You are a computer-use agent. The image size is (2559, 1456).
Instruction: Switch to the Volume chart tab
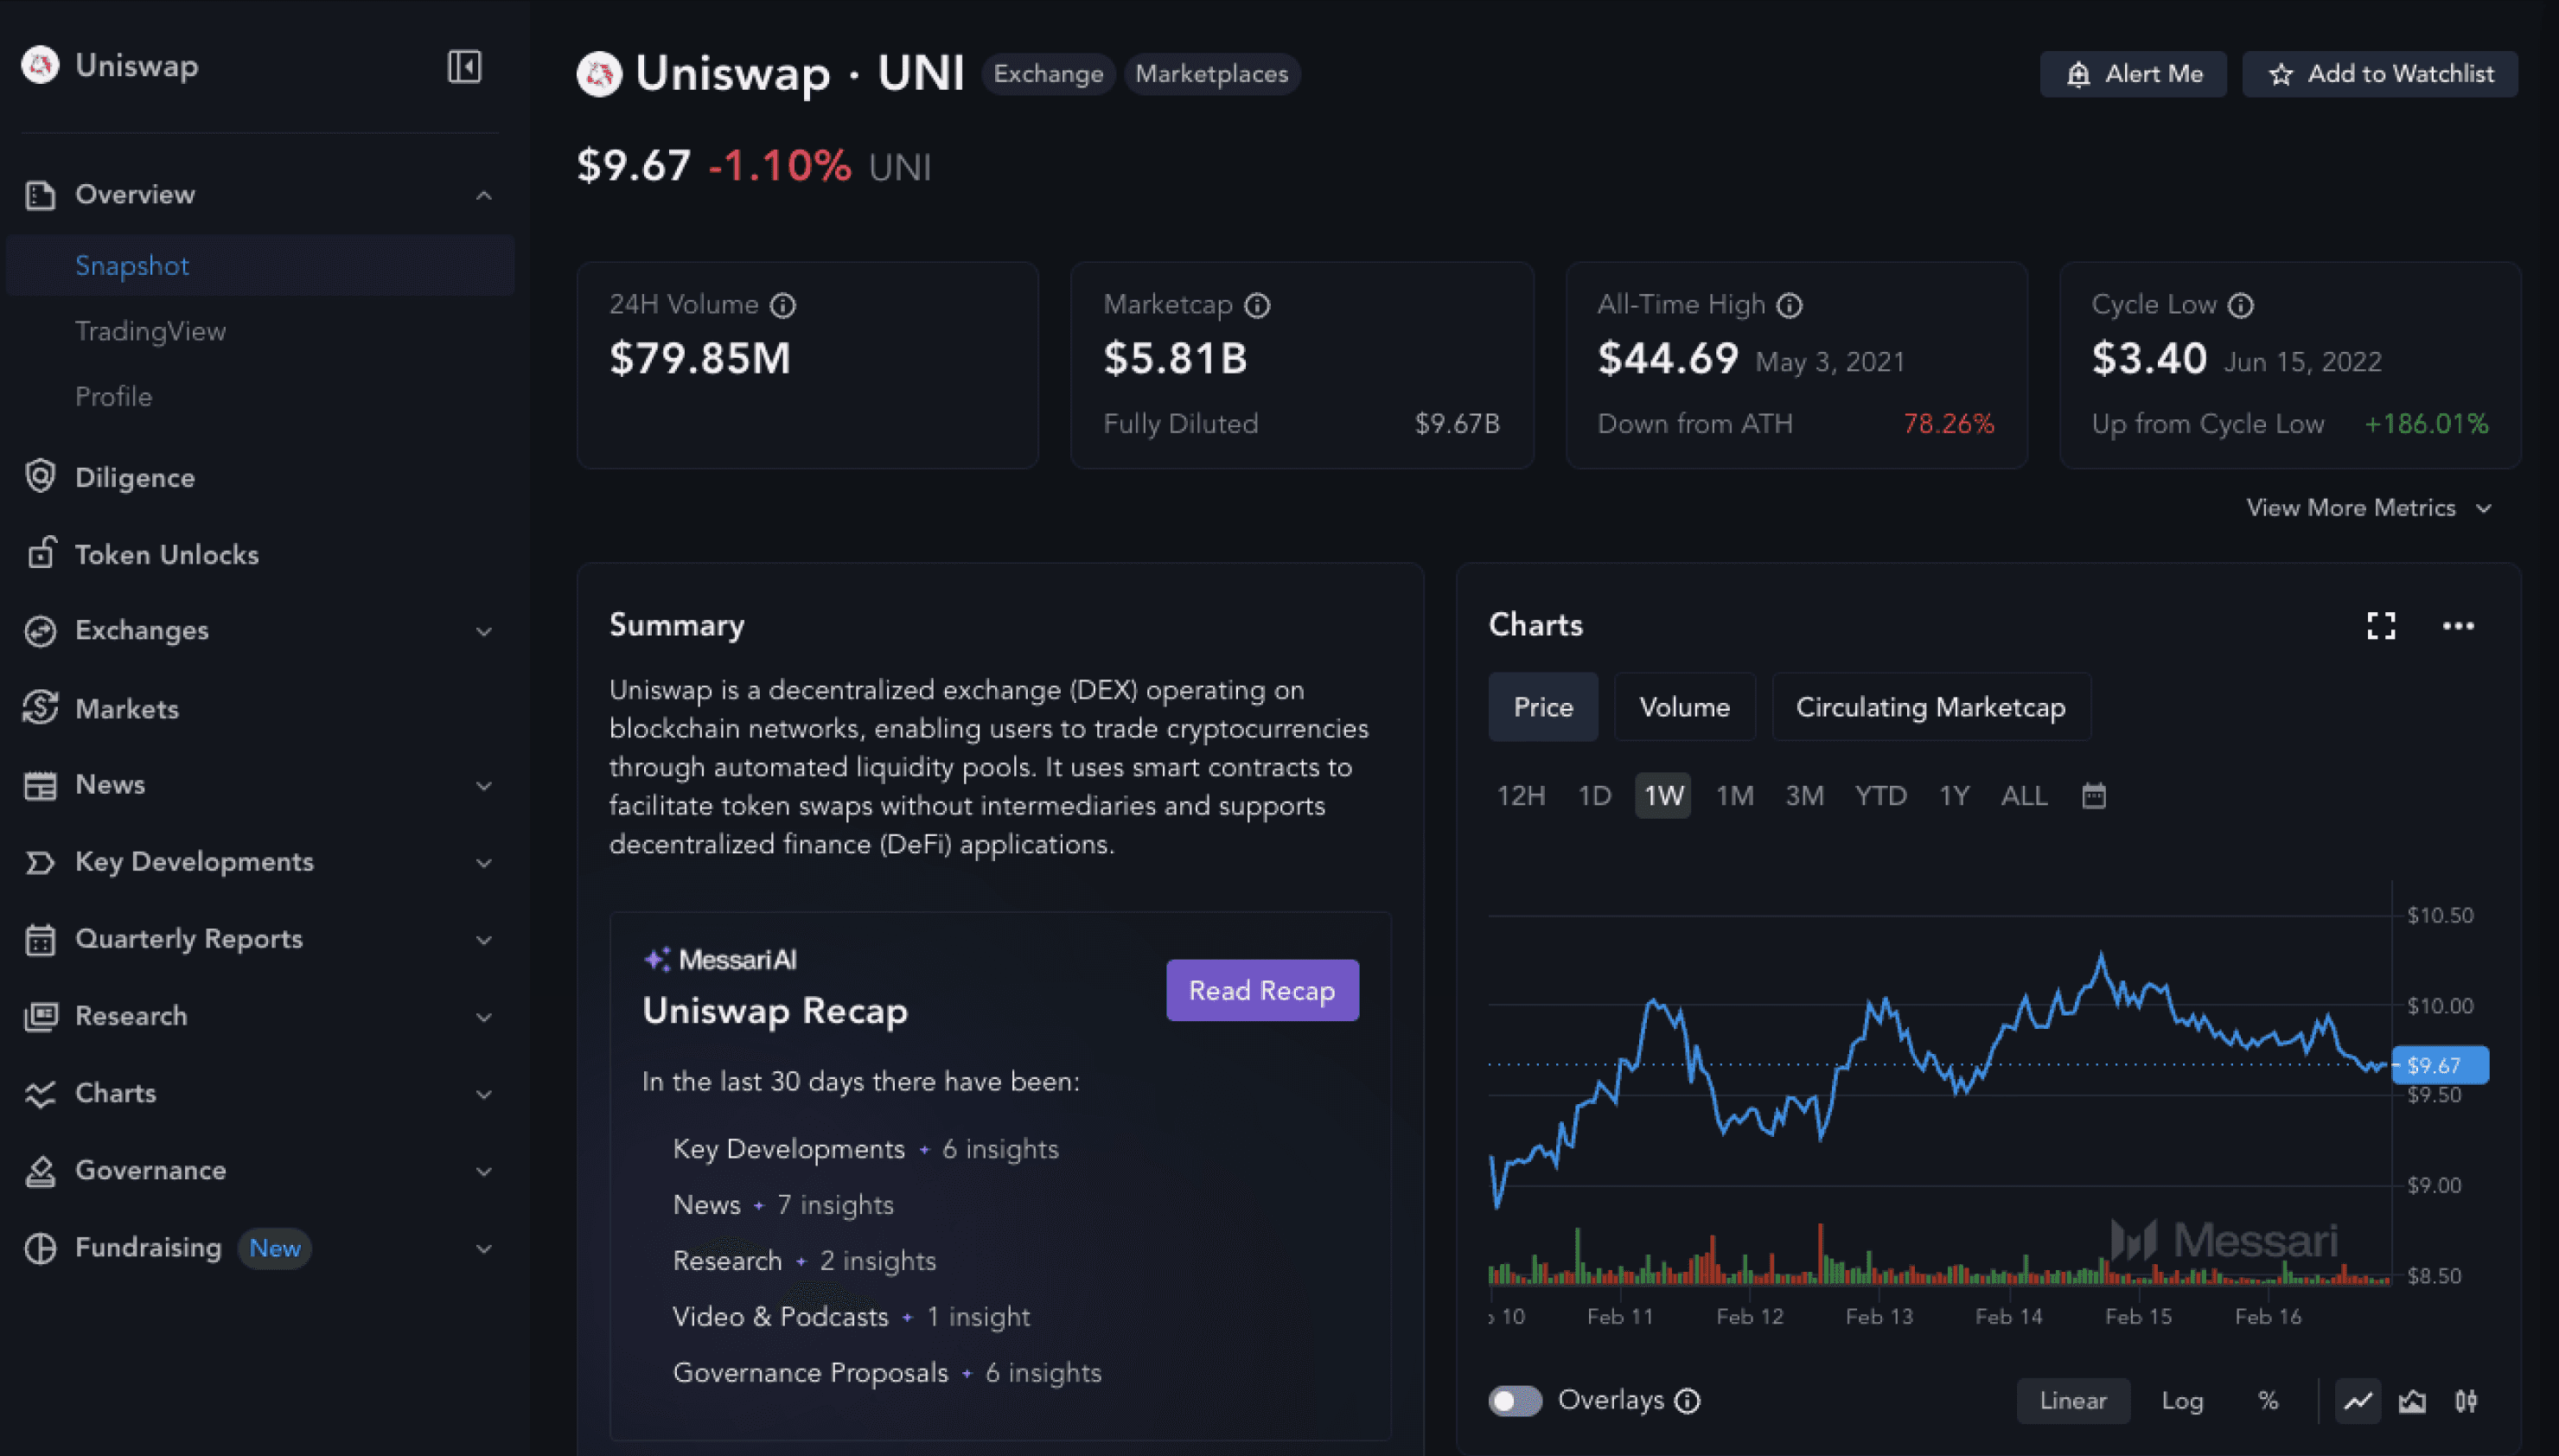tap(1684, 707)
